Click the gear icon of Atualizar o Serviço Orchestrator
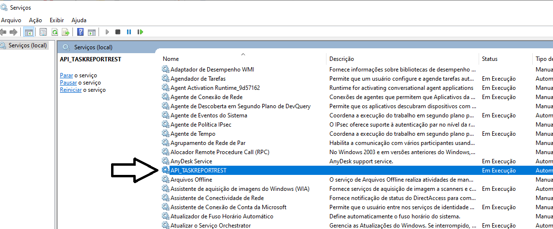This screenshot has height=229, width=553. coord(165,225)
